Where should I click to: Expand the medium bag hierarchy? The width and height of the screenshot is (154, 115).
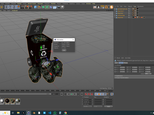pyautogui.click(x=115, y=15)
